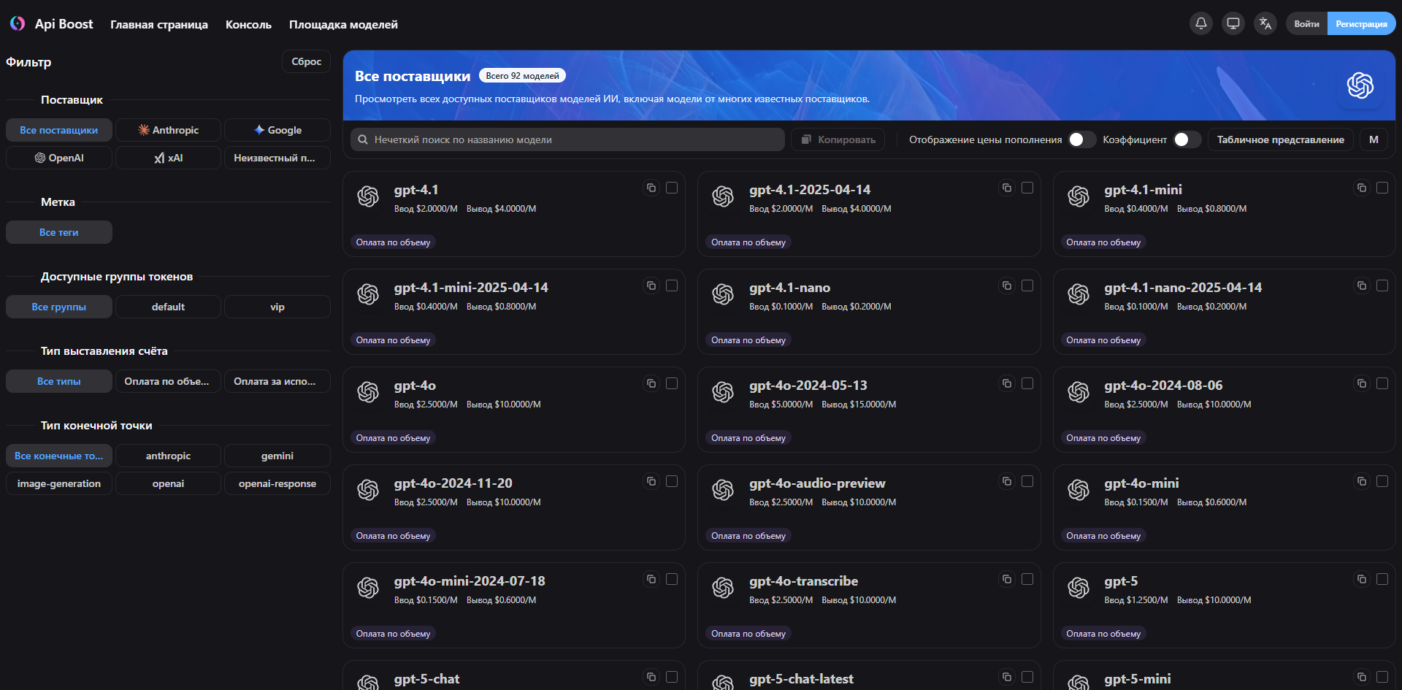This screenshot has width=1402, height=690.
Task: Click the monitor theme icon in header
Action: pos(1233,23)
